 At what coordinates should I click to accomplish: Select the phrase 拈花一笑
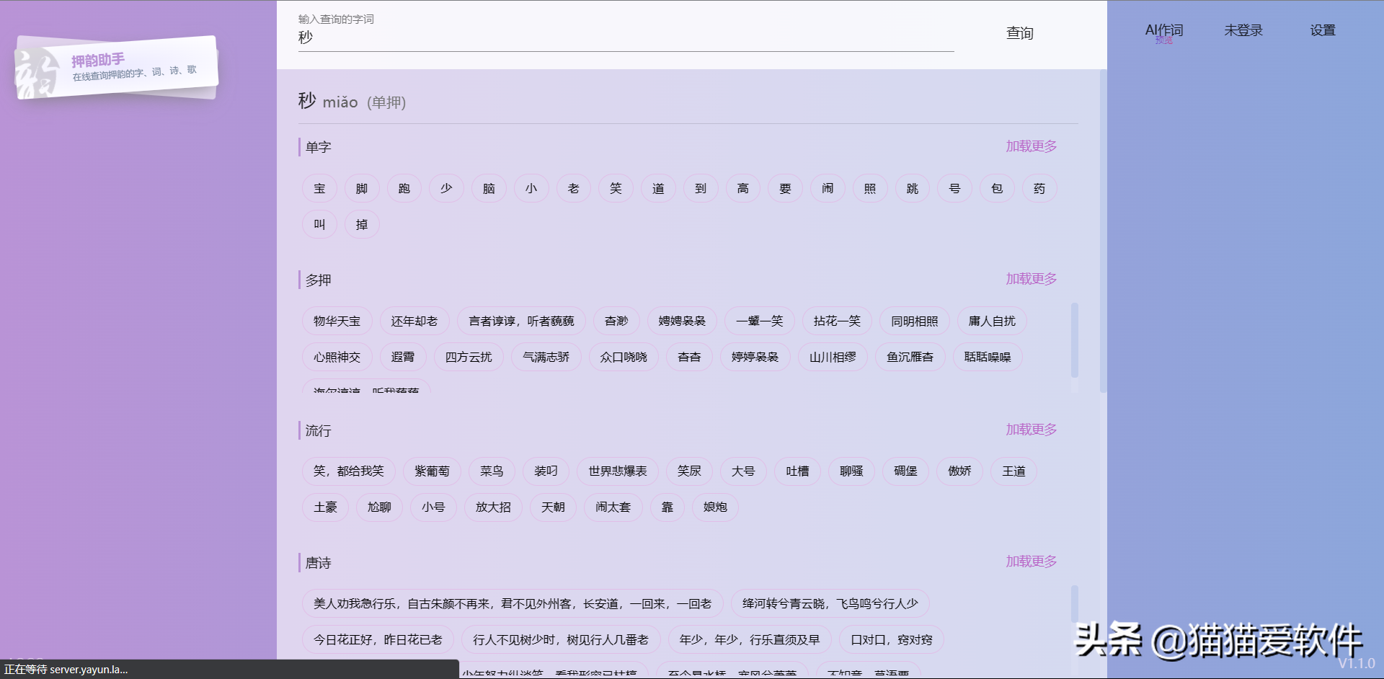tap(837, 321)
